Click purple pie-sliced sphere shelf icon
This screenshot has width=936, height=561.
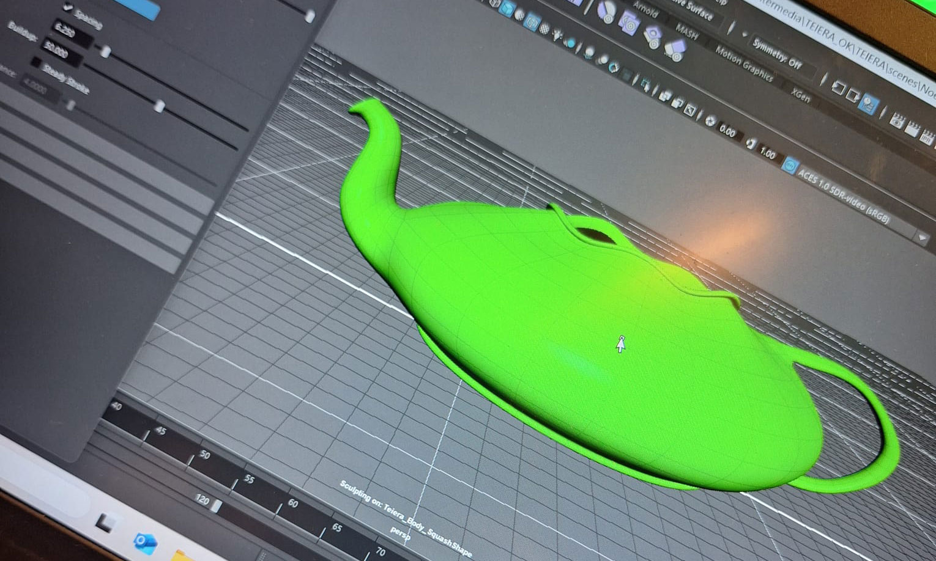point(606,12)
